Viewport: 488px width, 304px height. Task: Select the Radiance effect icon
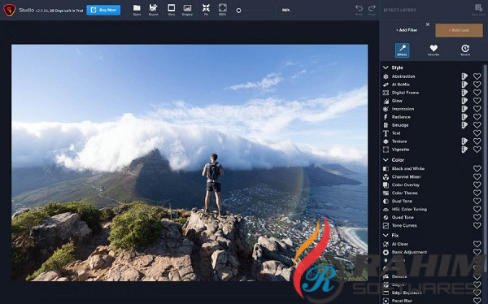(x=386, y=117)
